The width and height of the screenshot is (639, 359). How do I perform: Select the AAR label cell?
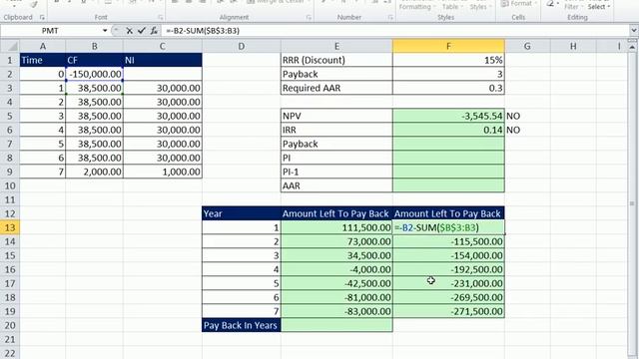[x=336, y=185]
